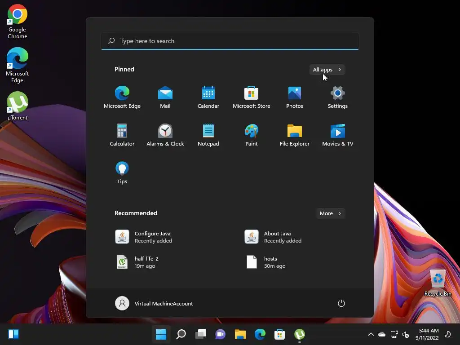This screenshot has width=460, height=345.
Task: Select the Recycle Bin on desktop
Action: [438, 283]
